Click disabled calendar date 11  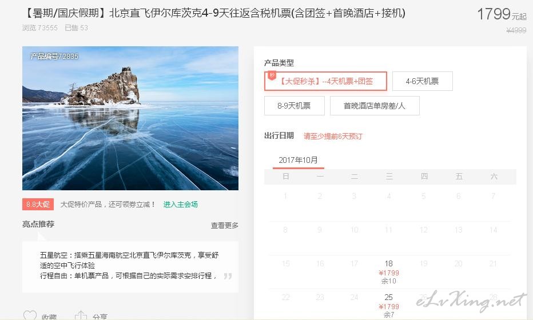click(x=388, y=230)
